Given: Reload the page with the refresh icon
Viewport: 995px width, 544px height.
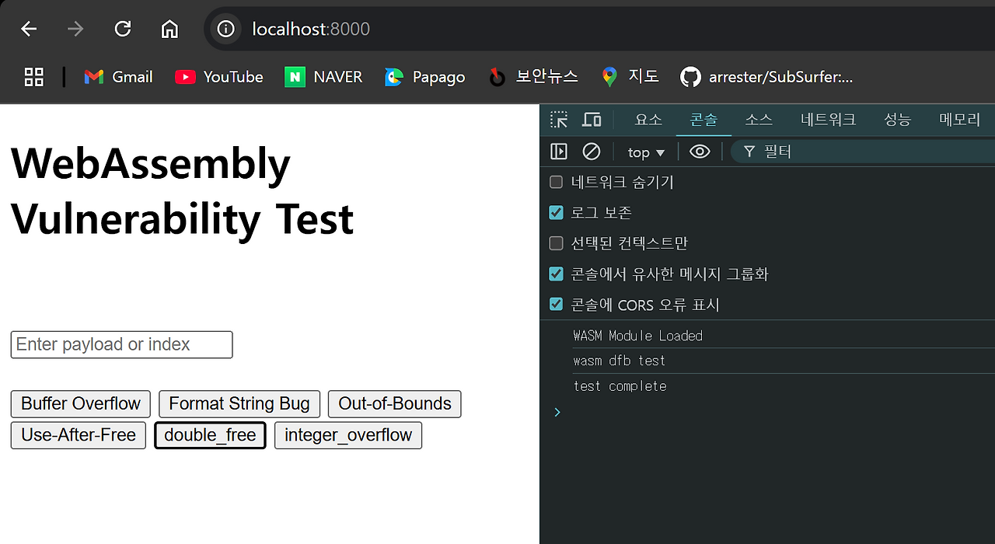Looking at the screenshot, I should click(x=123, y=30).
